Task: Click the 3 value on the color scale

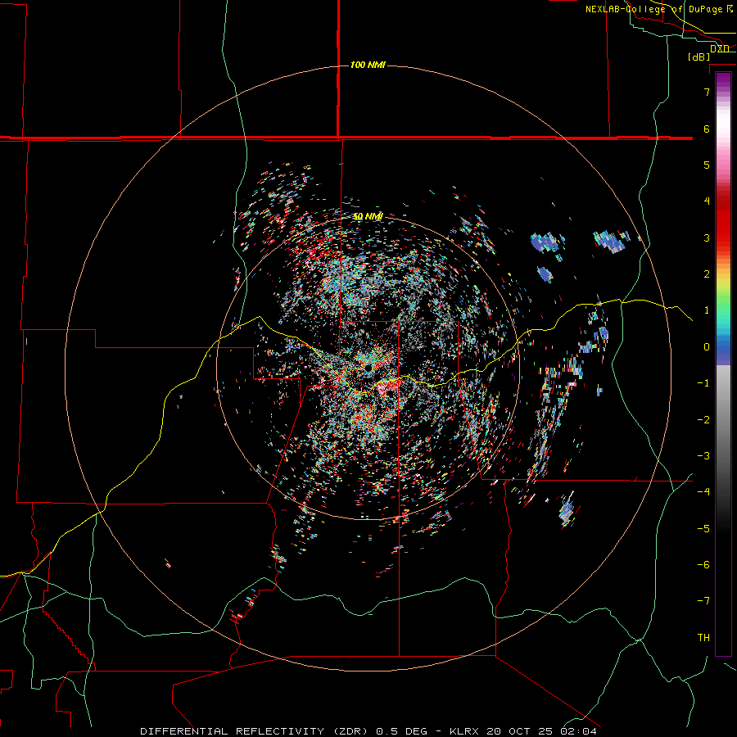Action: tap(707, 237)
